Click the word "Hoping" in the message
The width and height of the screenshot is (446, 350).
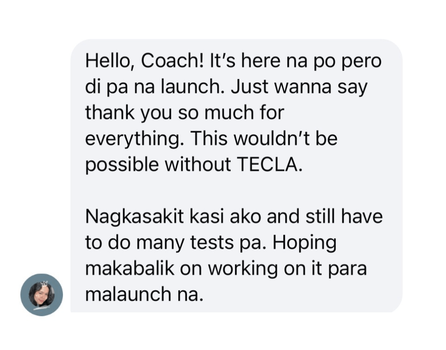pyautogui.click(x=304, y=243)
